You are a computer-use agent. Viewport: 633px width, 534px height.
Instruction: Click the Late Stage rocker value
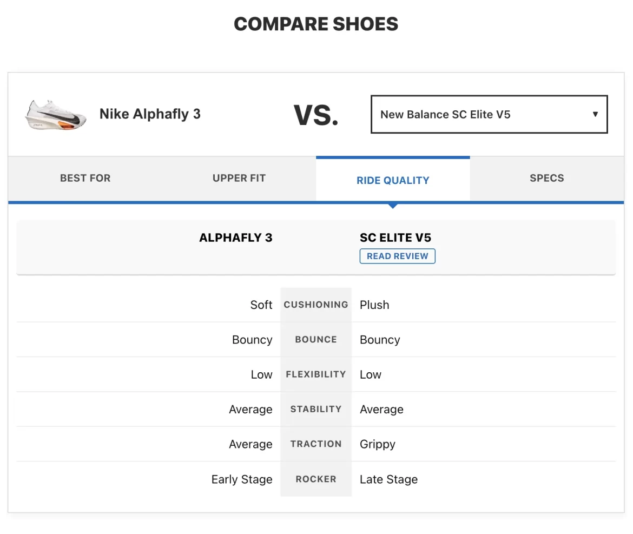[389, 479]
